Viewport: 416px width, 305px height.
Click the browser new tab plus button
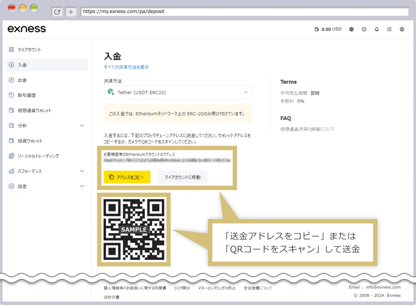71,12
